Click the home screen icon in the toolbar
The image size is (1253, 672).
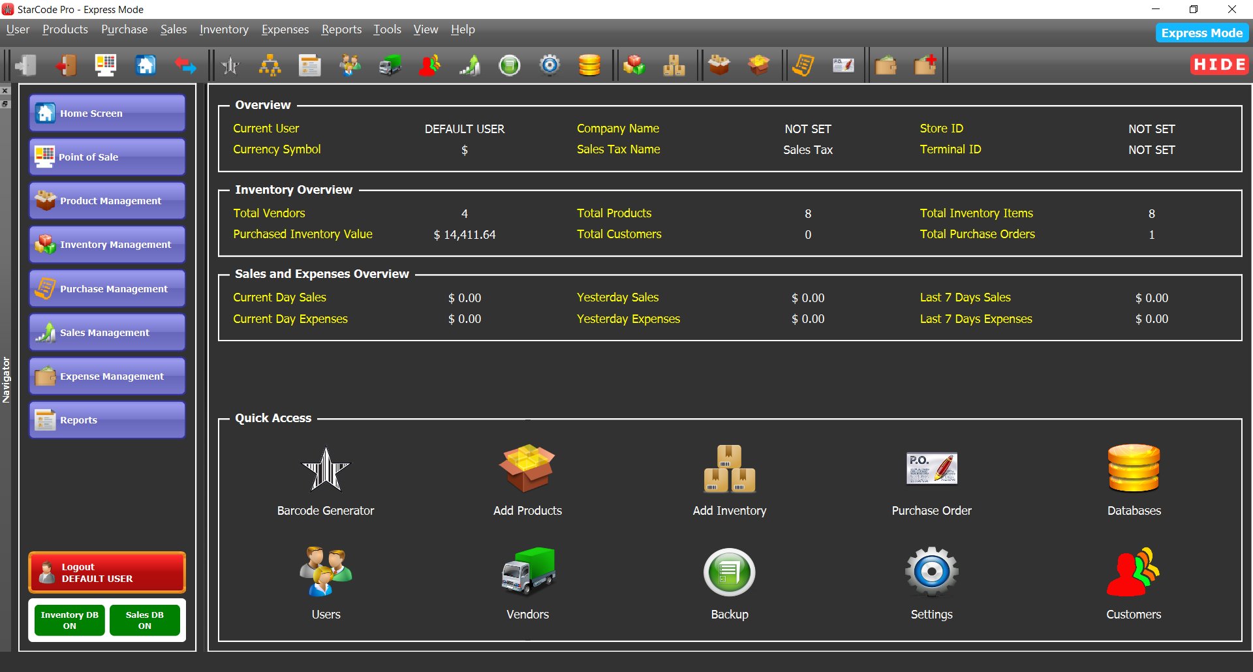point(146,65)
